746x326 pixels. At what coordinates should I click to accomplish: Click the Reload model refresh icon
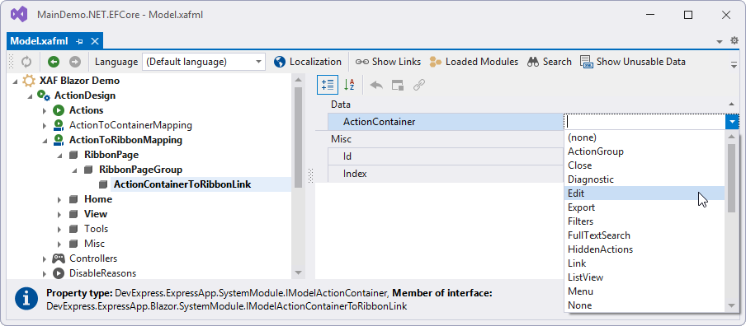pyautogui.click(x=26, y=62)
